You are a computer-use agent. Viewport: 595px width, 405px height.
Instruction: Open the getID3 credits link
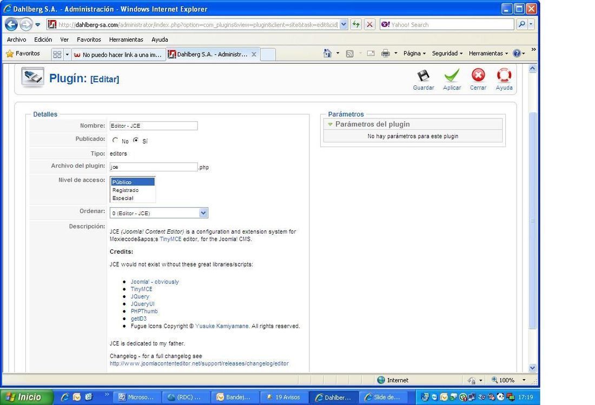tap(138, 318)
